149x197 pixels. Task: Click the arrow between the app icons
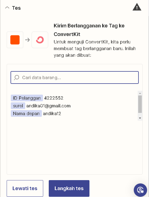click(x=27, y=40)
